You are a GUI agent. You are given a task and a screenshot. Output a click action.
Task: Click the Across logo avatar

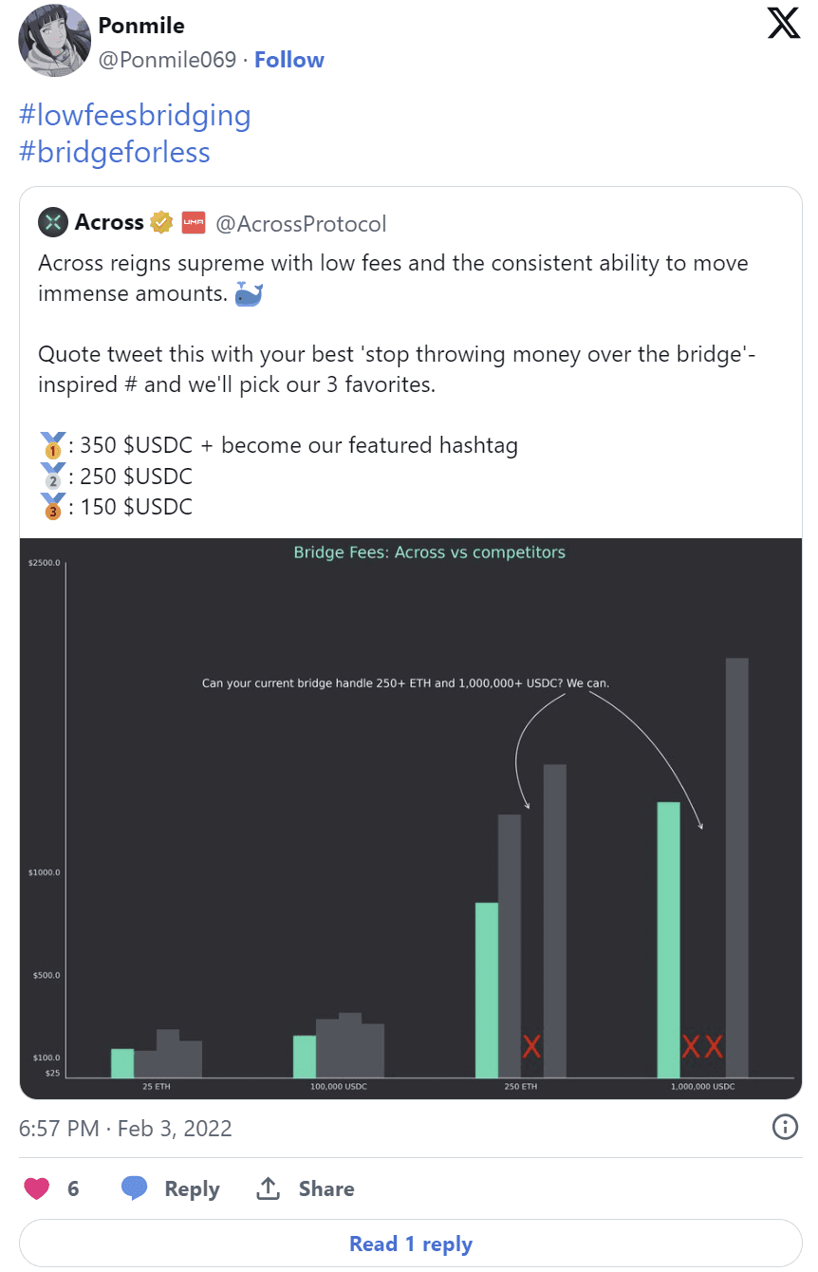point(52,223)
